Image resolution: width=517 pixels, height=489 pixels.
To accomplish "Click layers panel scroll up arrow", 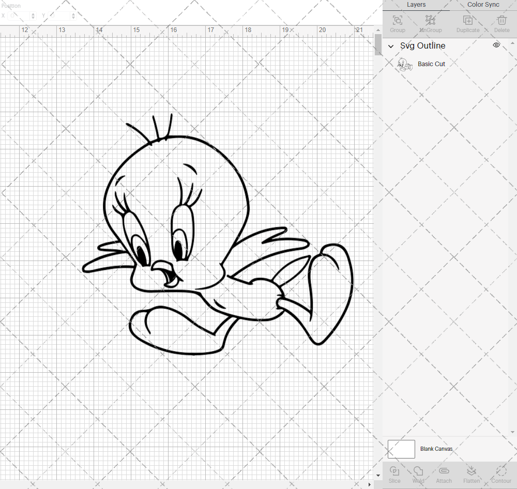I will click(x=512, y=43).
